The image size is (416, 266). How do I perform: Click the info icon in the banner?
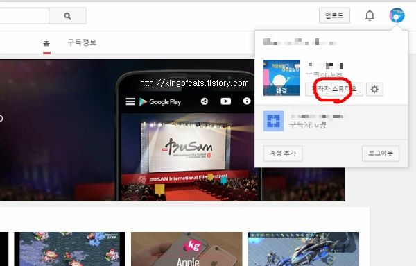[247, 101]
